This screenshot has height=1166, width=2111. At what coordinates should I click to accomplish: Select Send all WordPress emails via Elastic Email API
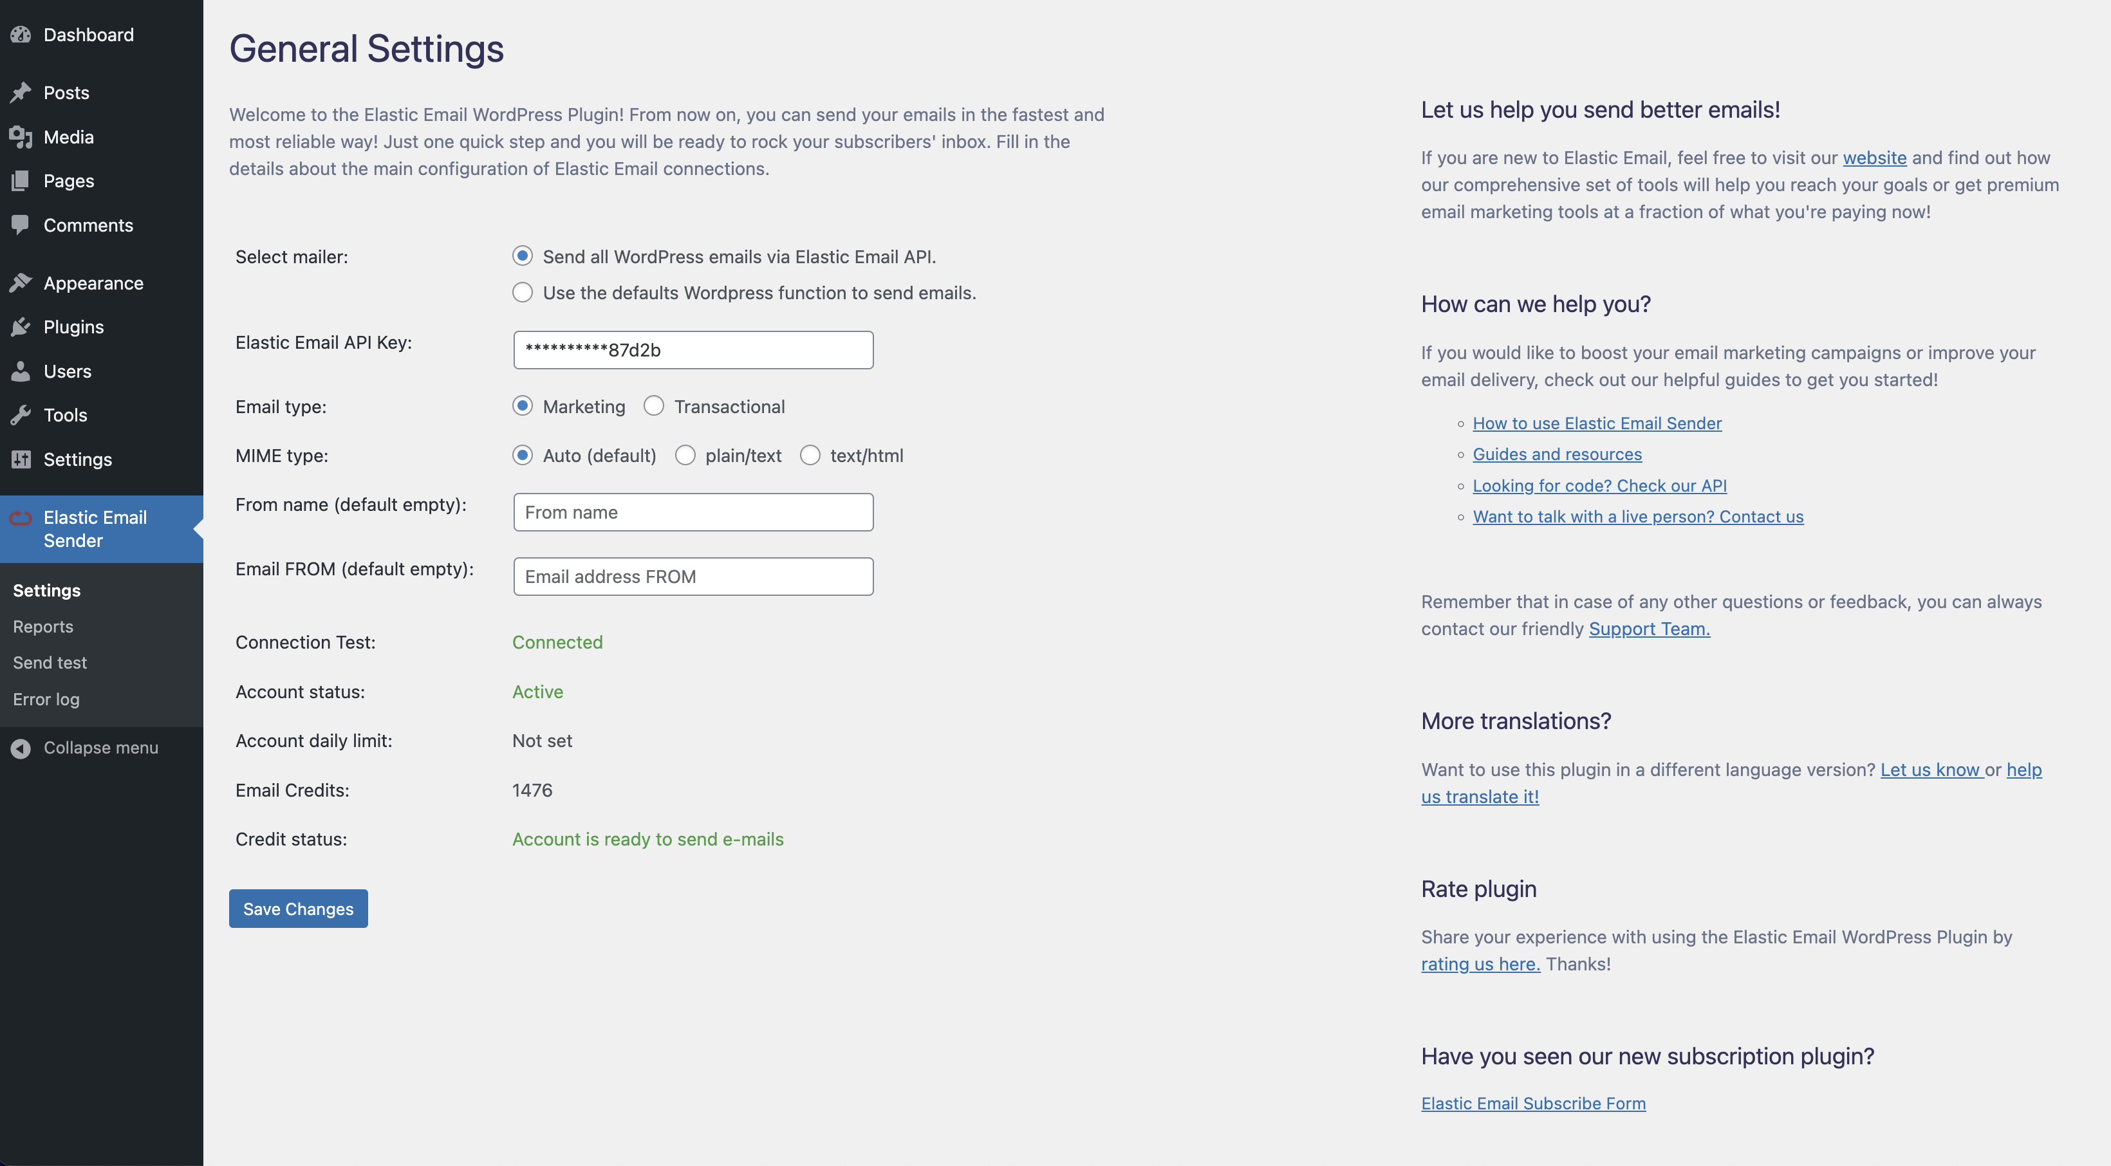[521, 257]
